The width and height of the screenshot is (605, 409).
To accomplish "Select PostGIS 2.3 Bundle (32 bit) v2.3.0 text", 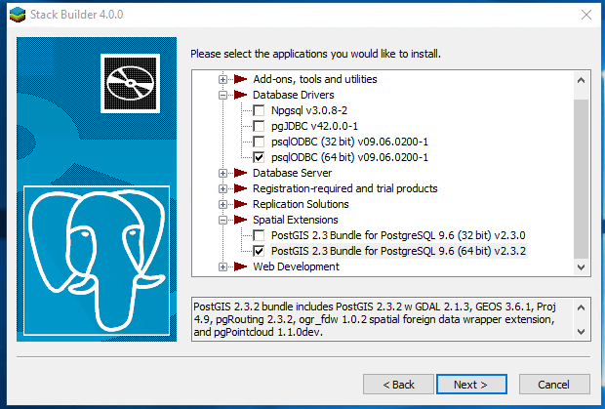I will (x=398, y=235).
